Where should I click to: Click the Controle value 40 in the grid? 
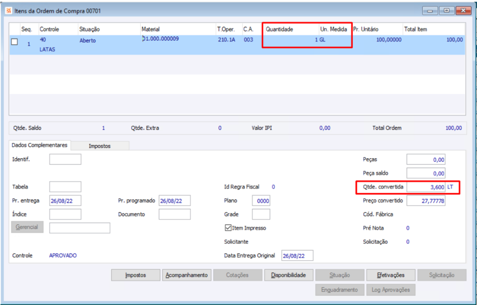tap(43, 40)
